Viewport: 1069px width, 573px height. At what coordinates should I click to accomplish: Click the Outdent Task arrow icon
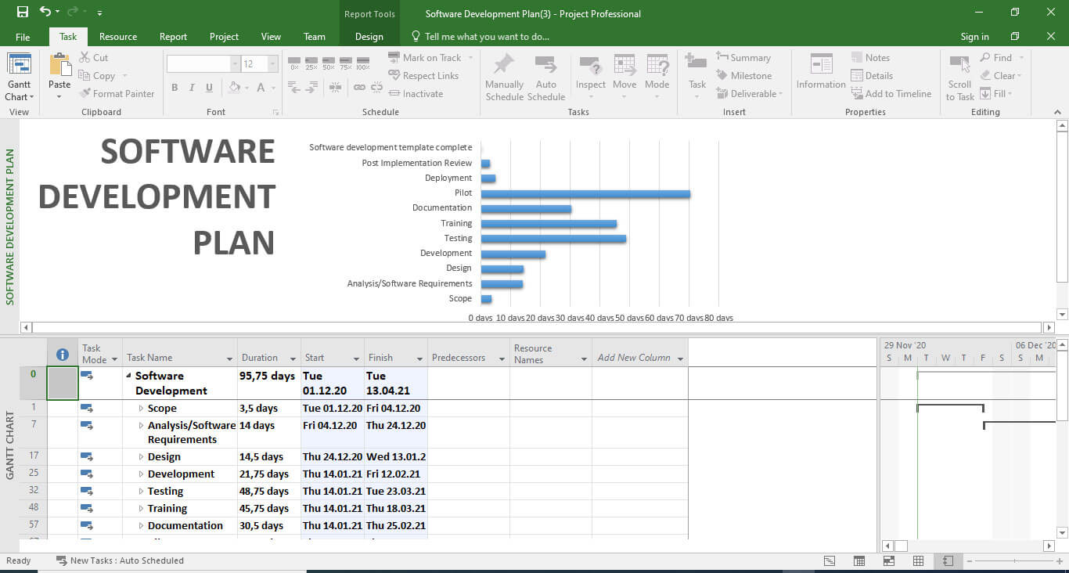[x=294, y=88]
